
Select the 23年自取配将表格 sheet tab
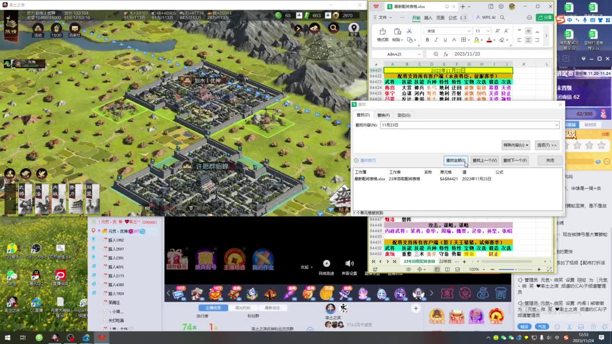(419, 261)
